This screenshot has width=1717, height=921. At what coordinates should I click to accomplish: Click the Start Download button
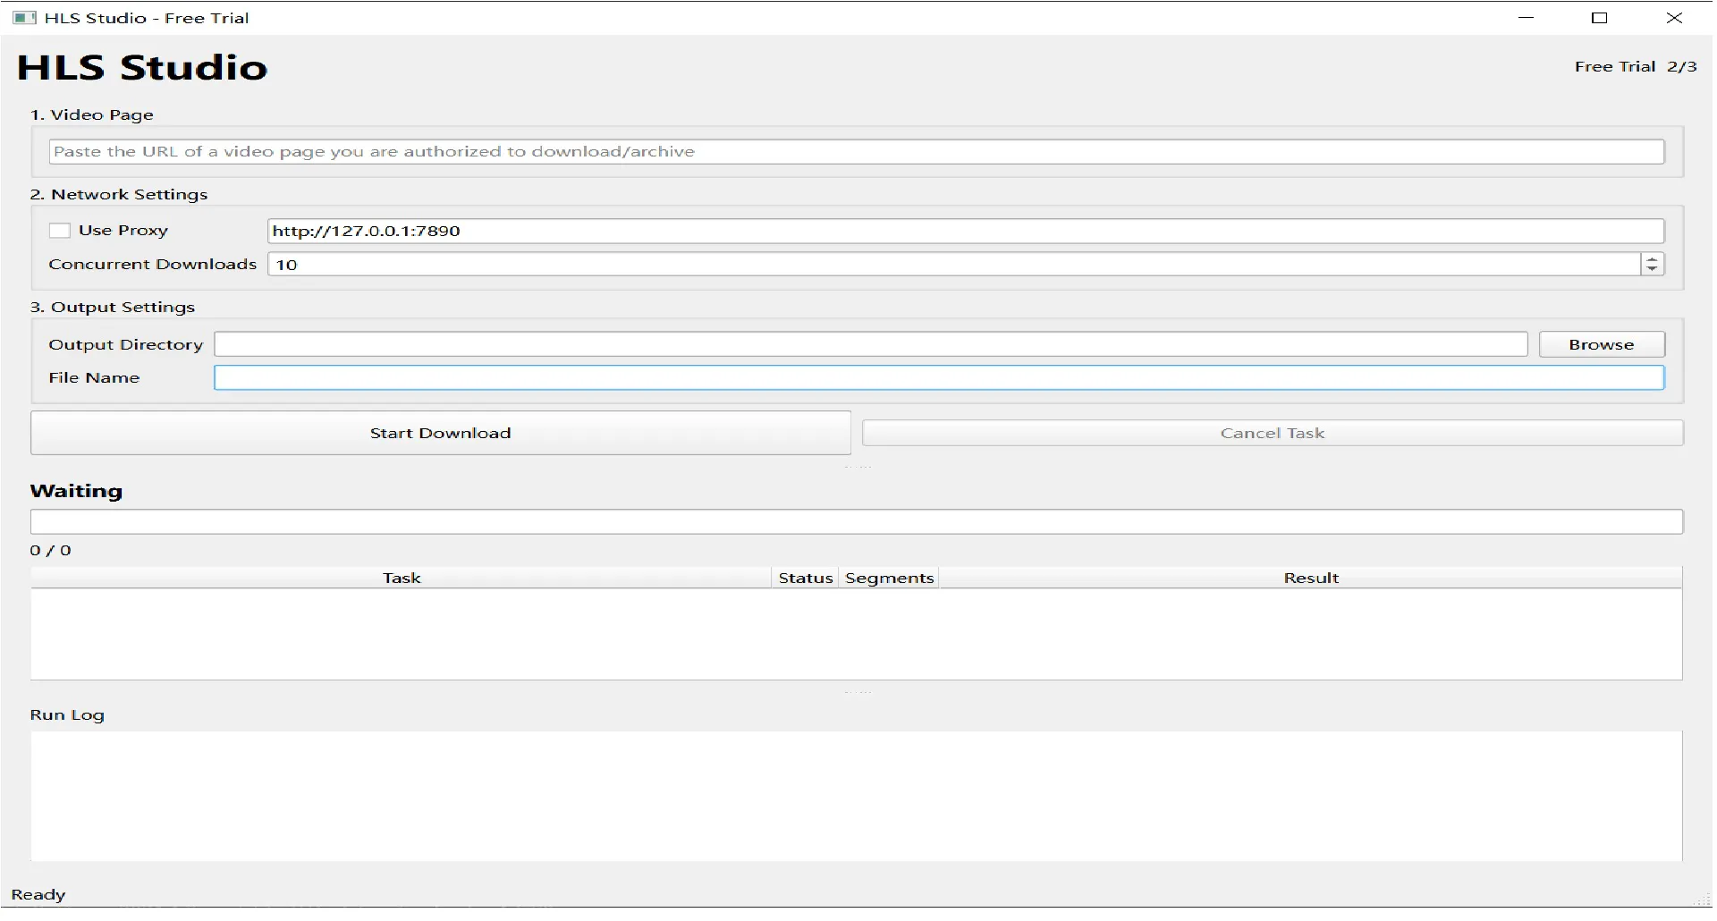tap(441, 433)
